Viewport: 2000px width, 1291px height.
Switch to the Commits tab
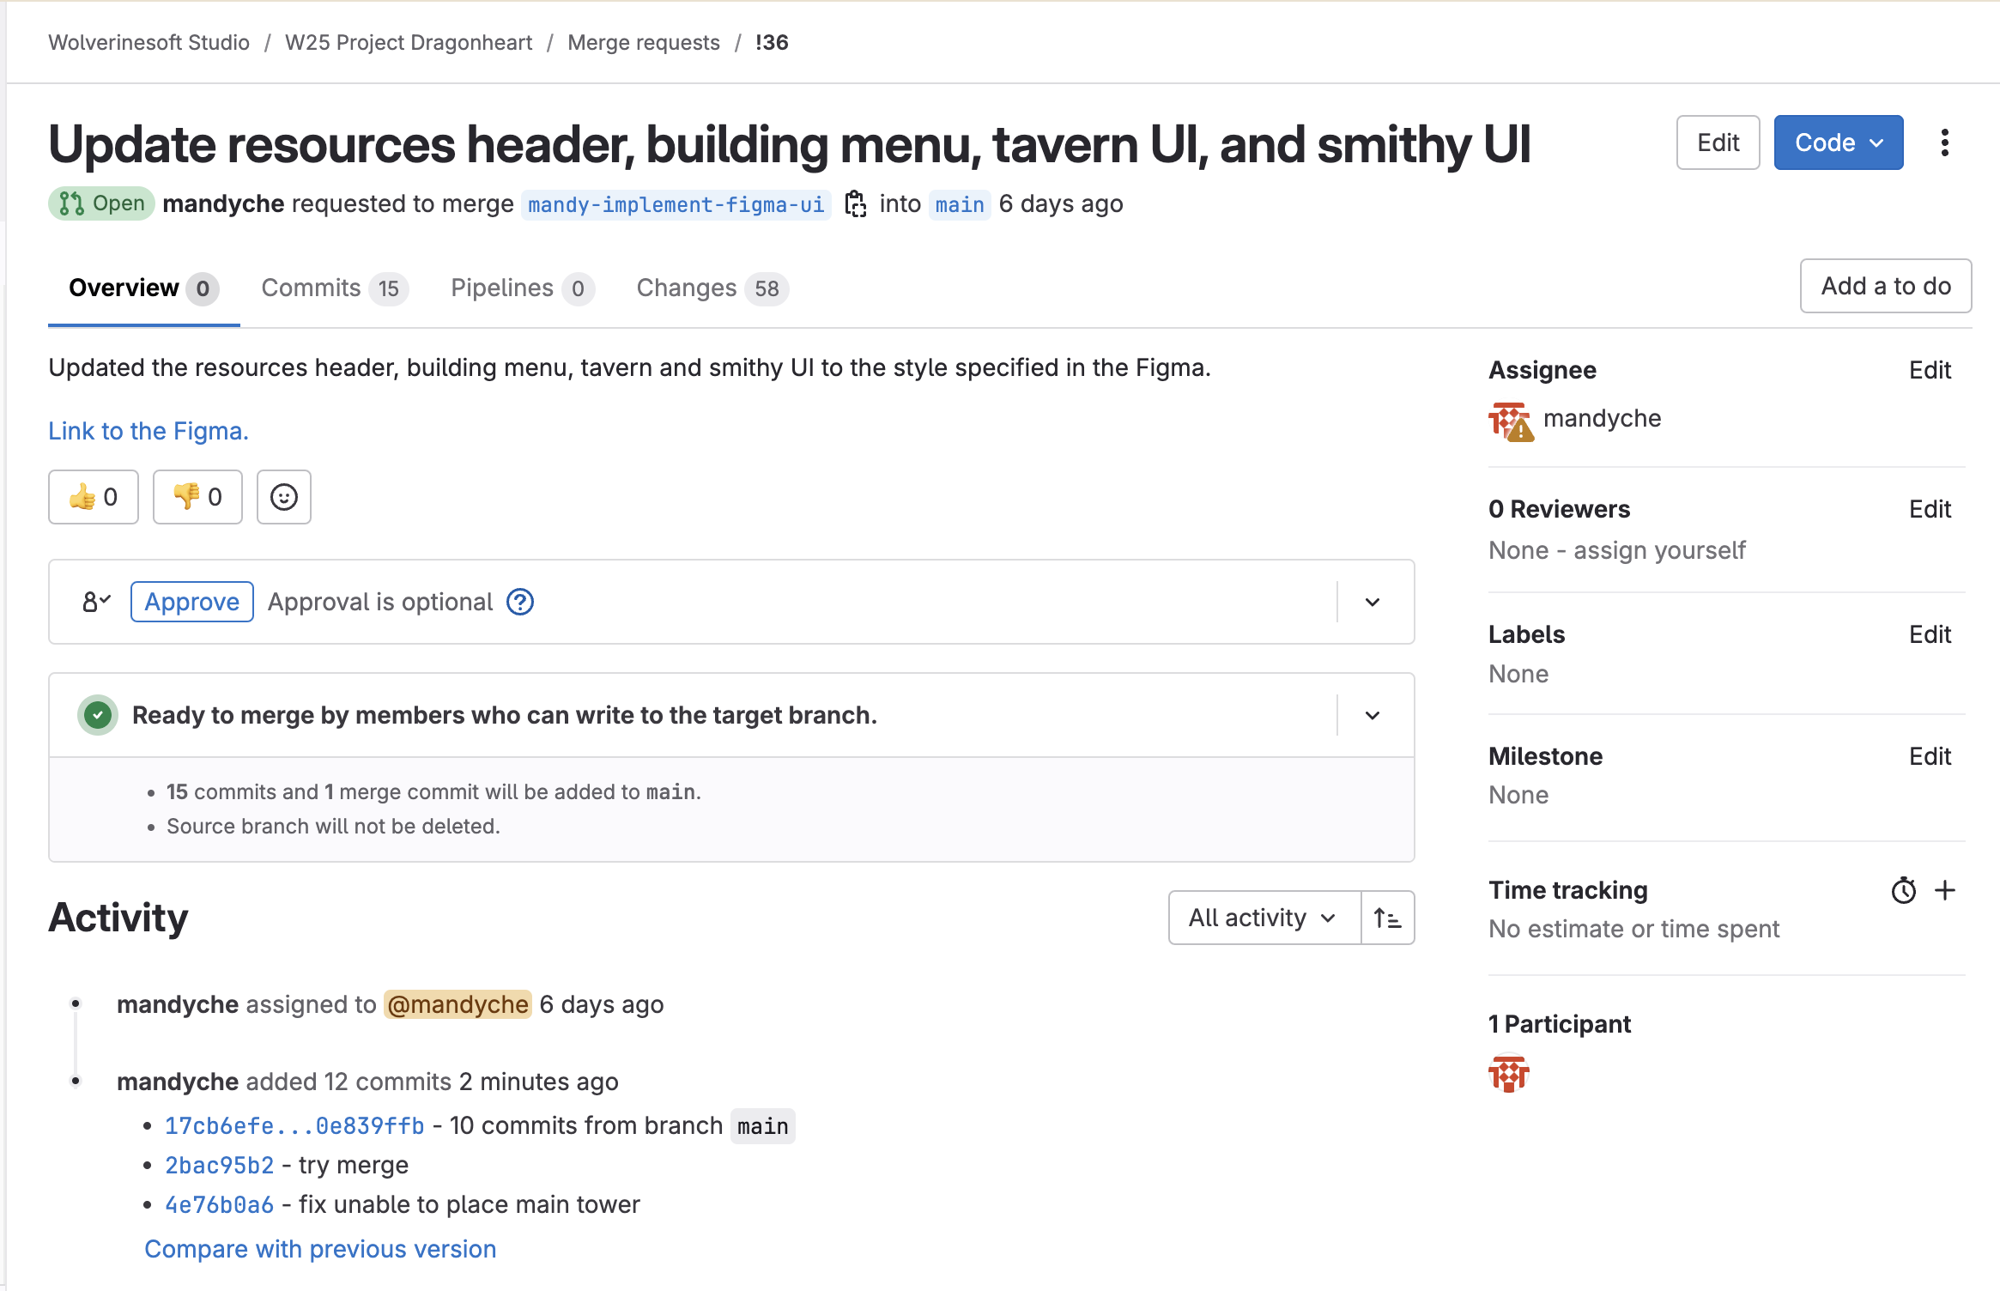pos(335,288)
